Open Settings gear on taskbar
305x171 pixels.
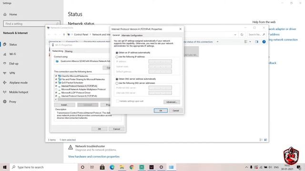[161, 167]
